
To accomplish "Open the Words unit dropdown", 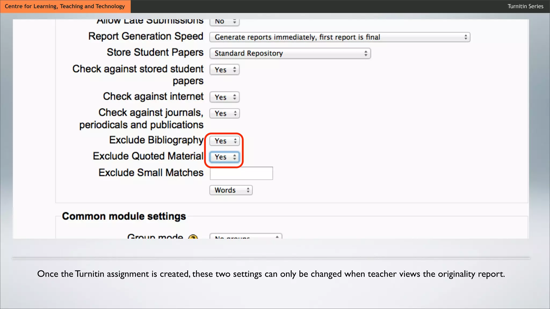I will pos(231,190).
